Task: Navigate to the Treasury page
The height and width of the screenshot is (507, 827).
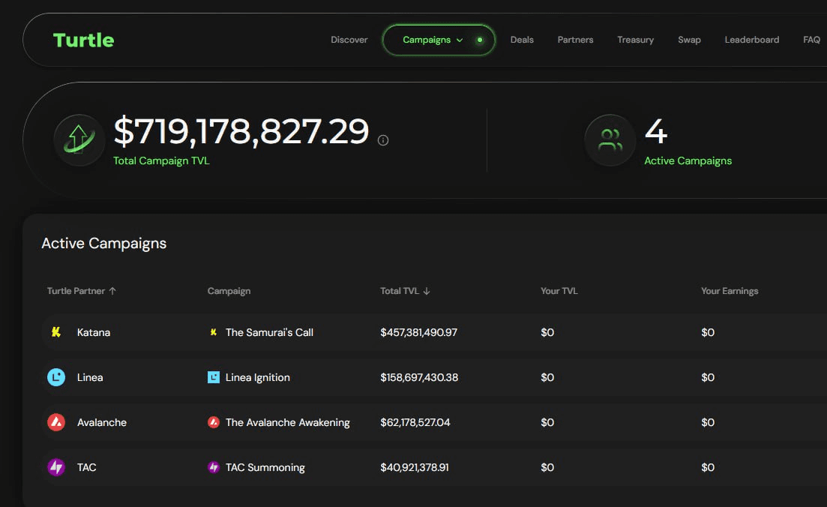Action: point(635,40)
